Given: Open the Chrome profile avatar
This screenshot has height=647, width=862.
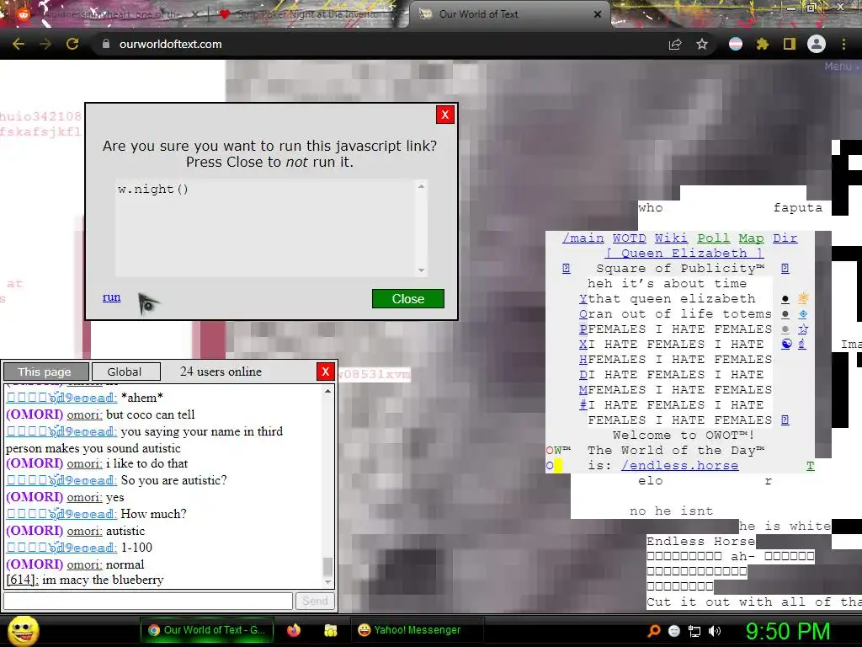Looking at the screenshot, I should (817, 44).
